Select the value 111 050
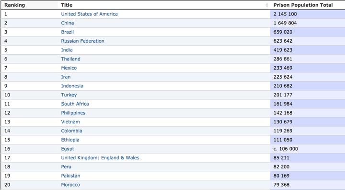345x190 pixels. point(283,140)
